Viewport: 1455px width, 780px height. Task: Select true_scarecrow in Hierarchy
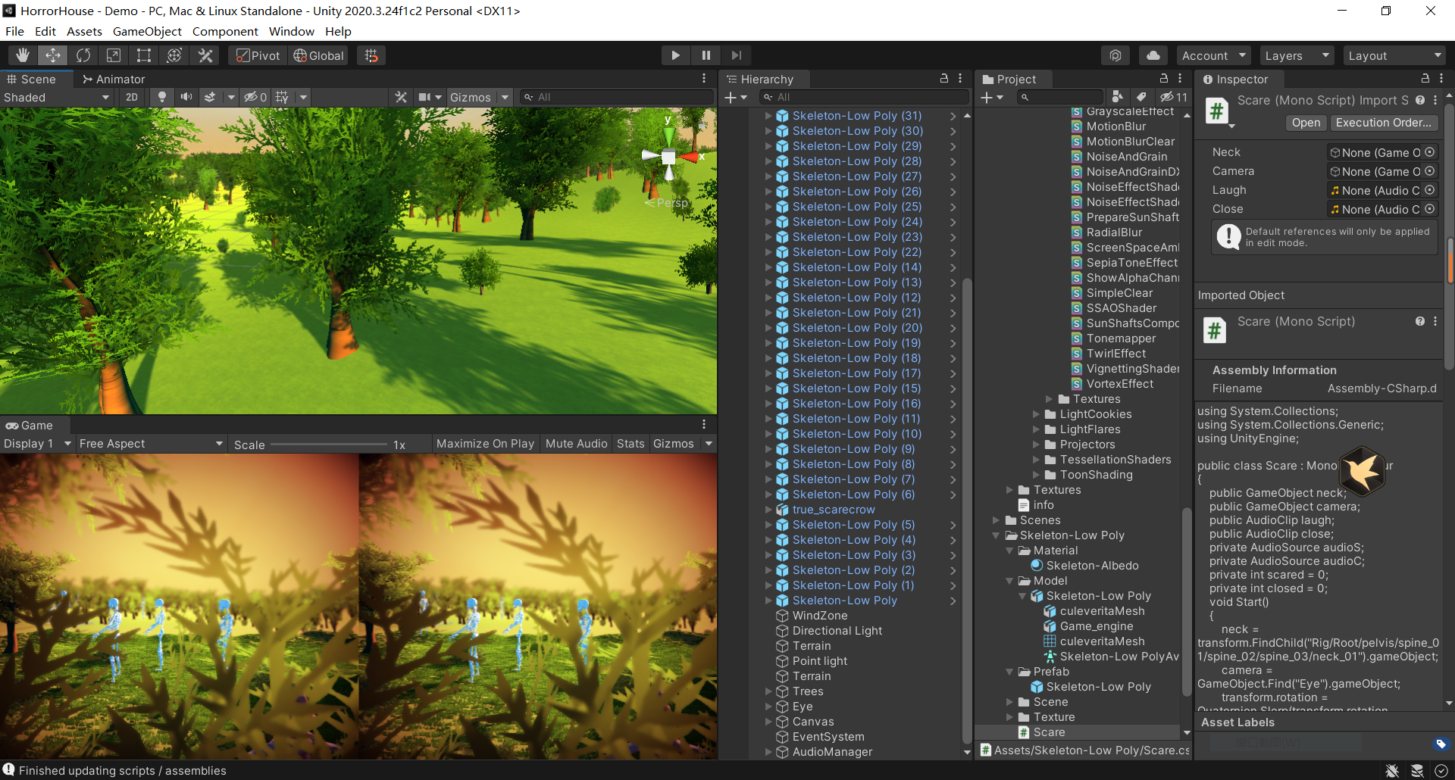834,510
